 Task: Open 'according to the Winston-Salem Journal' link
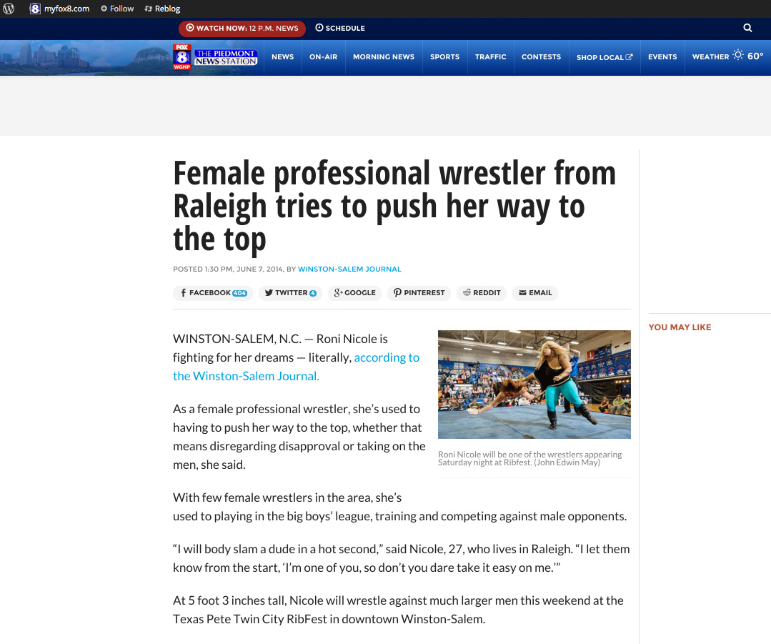[x=296, y=367]
